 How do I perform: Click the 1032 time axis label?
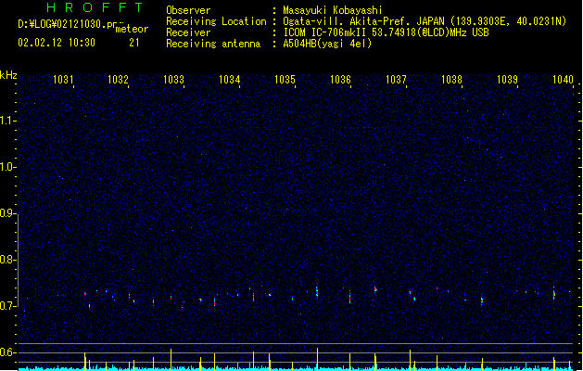pyautogui.click(x=119, y=80)
